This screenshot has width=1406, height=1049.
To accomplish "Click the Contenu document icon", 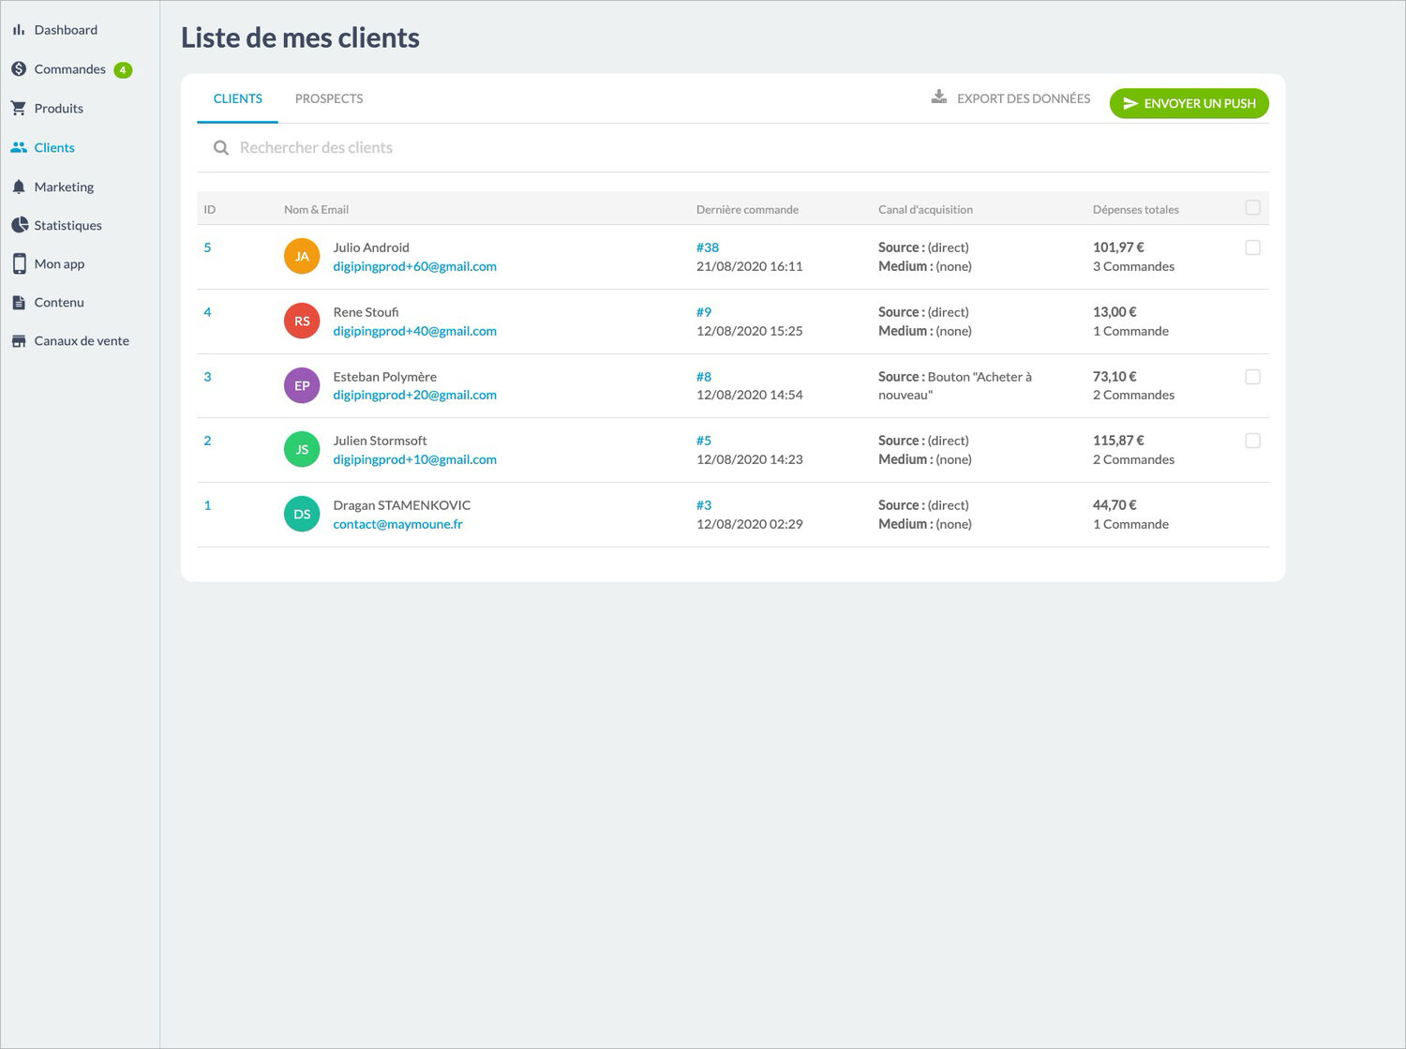I will pyautogui.click(x=19, y=303).
